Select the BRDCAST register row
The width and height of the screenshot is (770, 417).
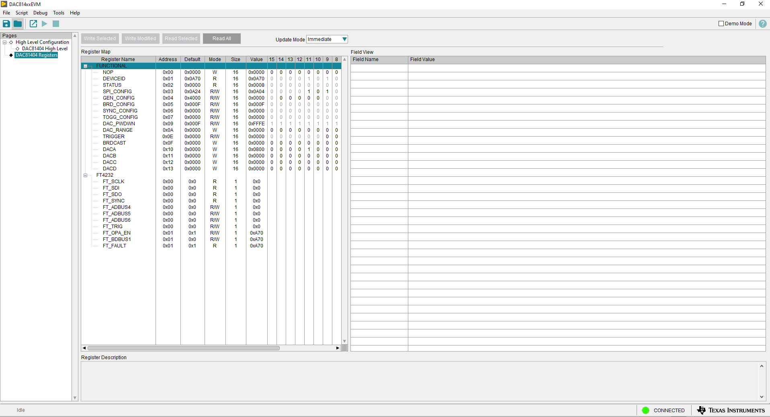coord(211,143)
